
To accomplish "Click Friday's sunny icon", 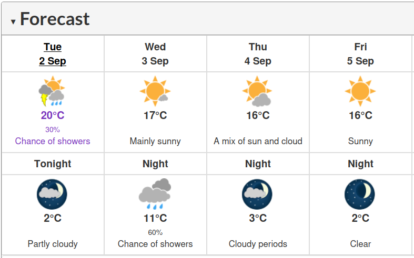I will tap(360, 91).
